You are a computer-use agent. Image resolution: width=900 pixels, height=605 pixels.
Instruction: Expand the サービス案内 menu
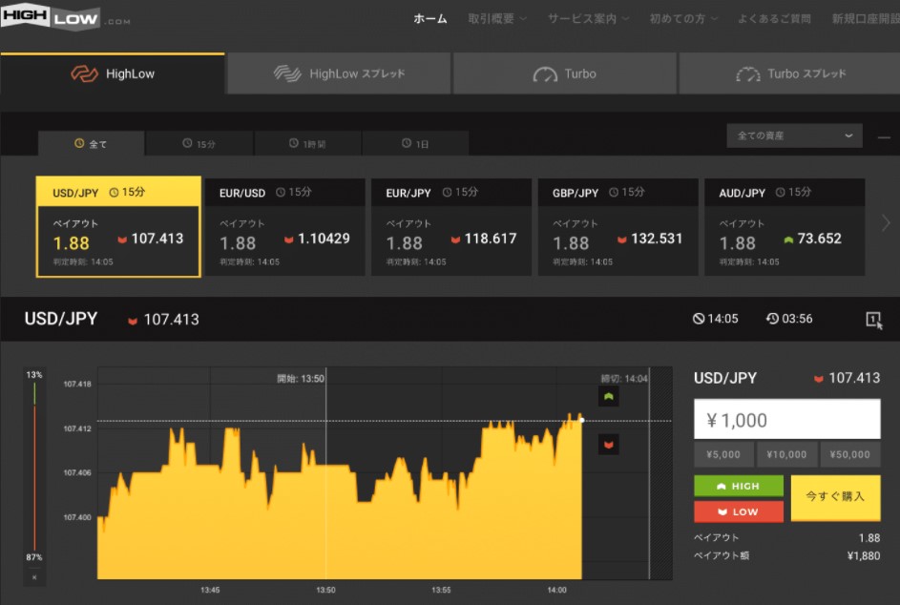[588, 19]
